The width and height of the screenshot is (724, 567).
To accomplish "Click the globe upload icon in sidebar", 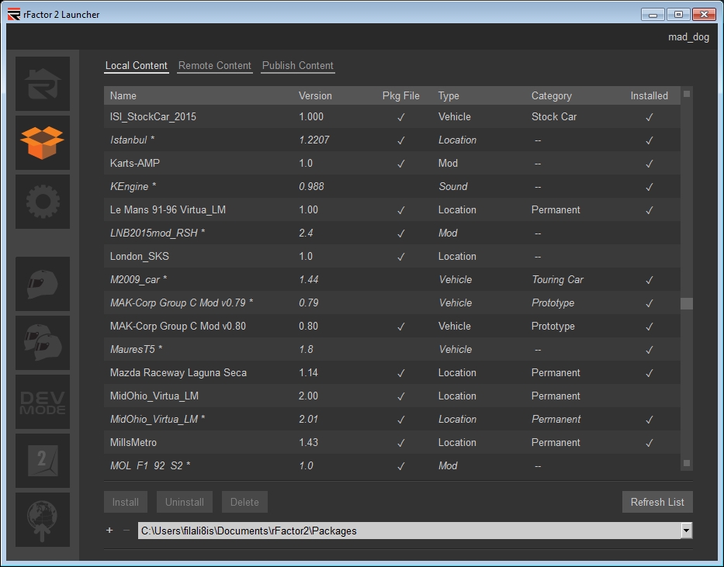I will click(43, 520).
